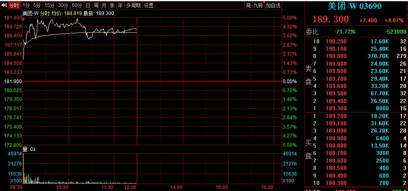Click the -523000 委差 value
Screen dimensions: 408x191
(x=395, y=32)
